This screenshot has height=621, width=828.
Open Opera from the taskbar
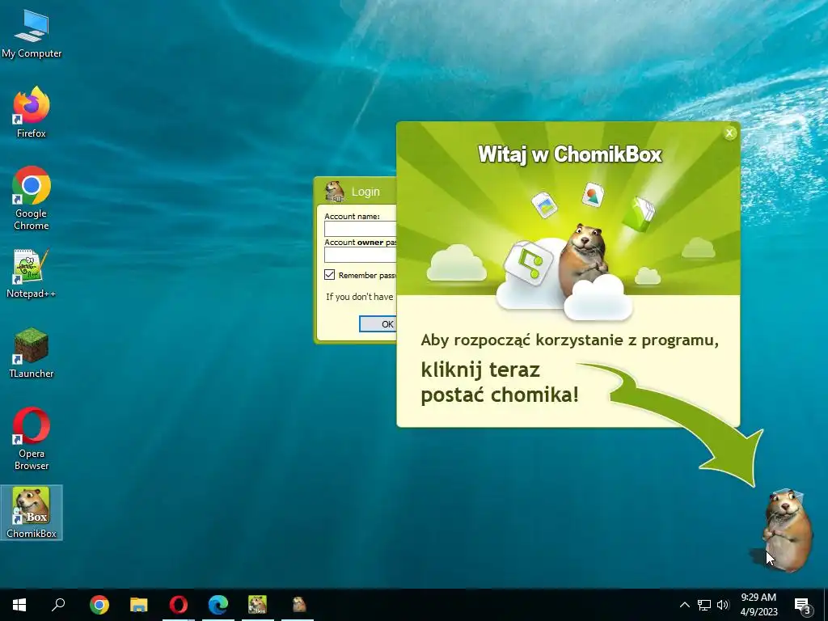[179, 605]
